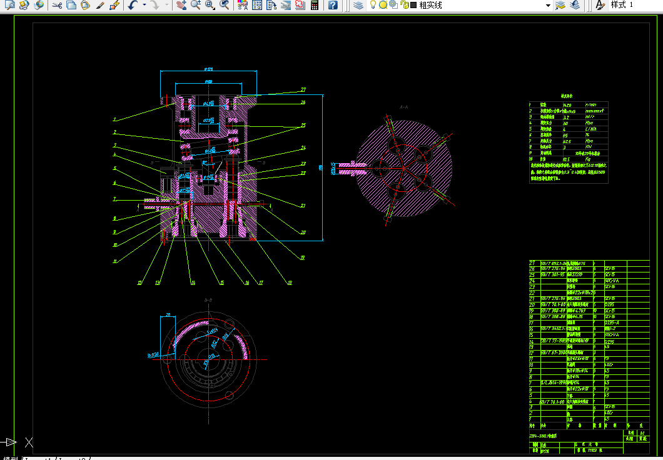
Task: Open the DesignCenter icon
Action: coord(256,5)
